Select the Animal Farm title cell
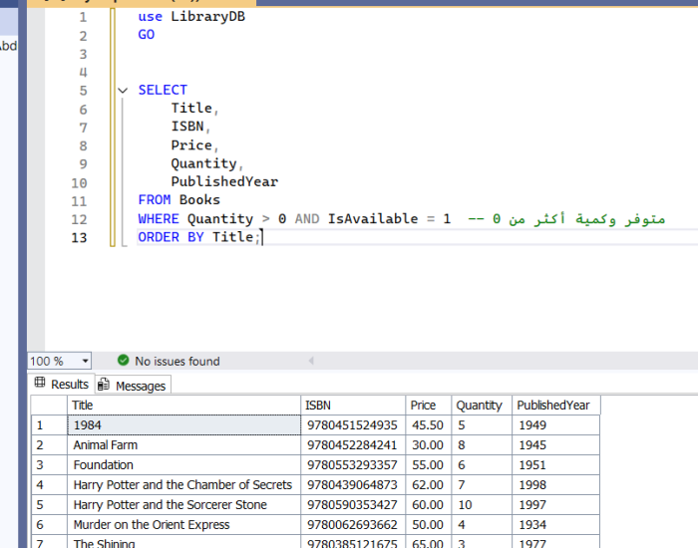698x548 pixels. (183, 445)
